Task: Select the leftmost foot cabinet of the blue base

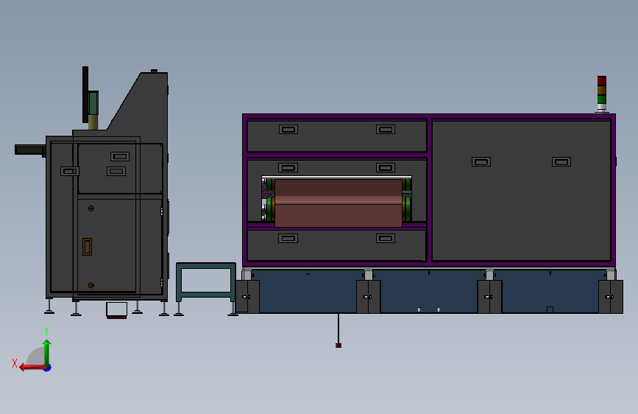Action: (247, 297)
